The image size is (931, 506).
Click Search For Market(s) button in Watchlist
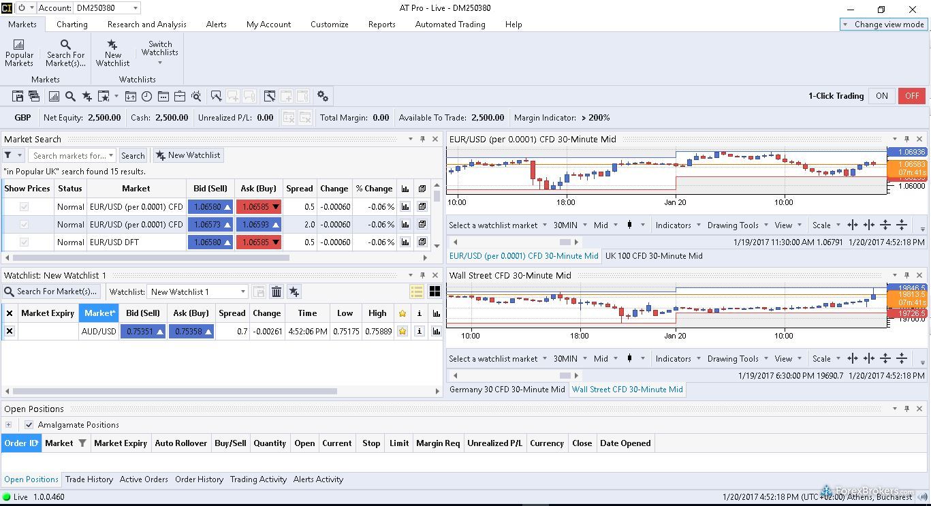tap(51, 291)
